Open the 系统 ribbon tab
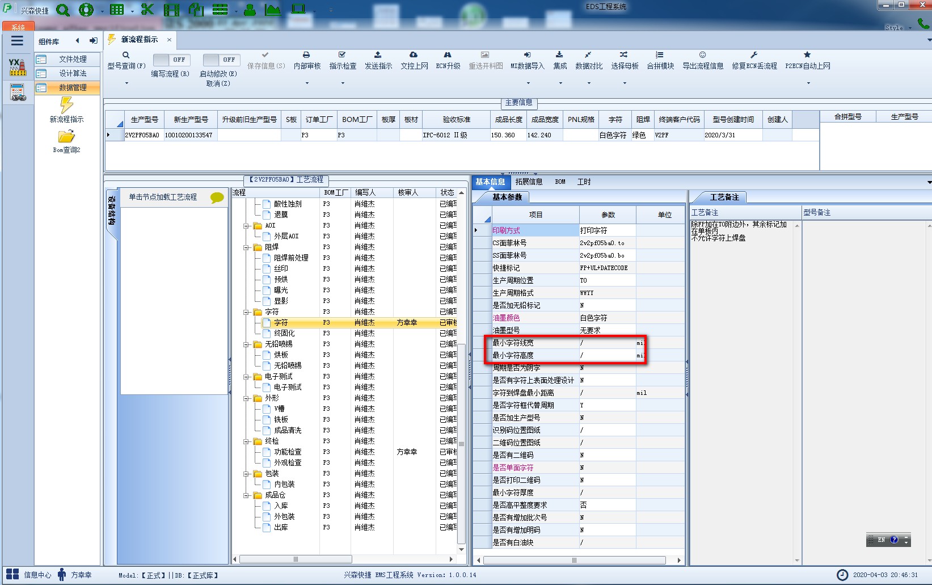Viewport: 932px width, 585px height. click(x=18, y=27)
